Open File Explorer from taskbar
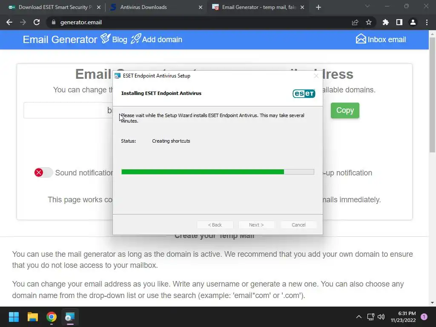The width and height of the screenshot is (436, 327). [32, 317]
